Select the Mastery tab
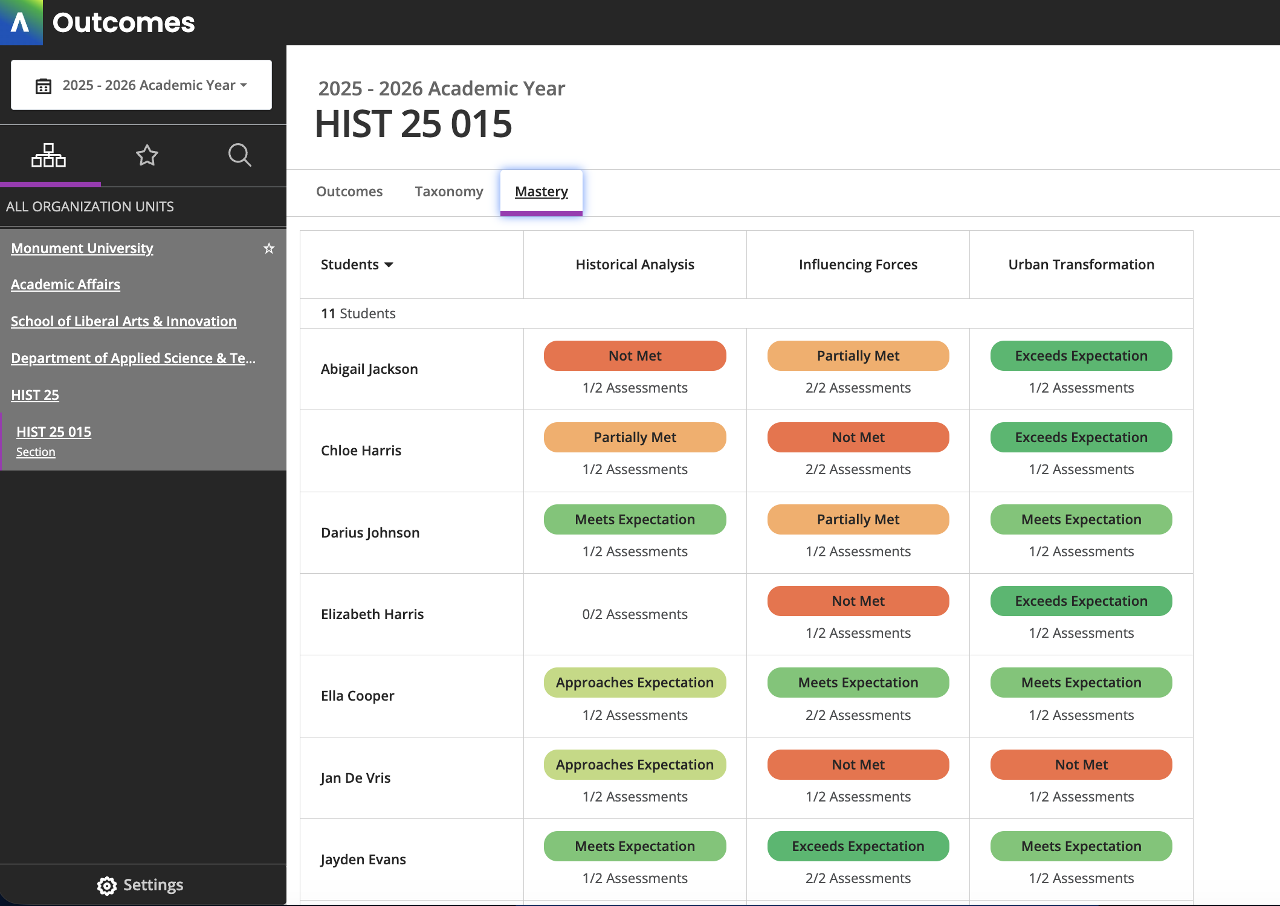The width and height of the screenshot is (1280, 906). (541, 191)
